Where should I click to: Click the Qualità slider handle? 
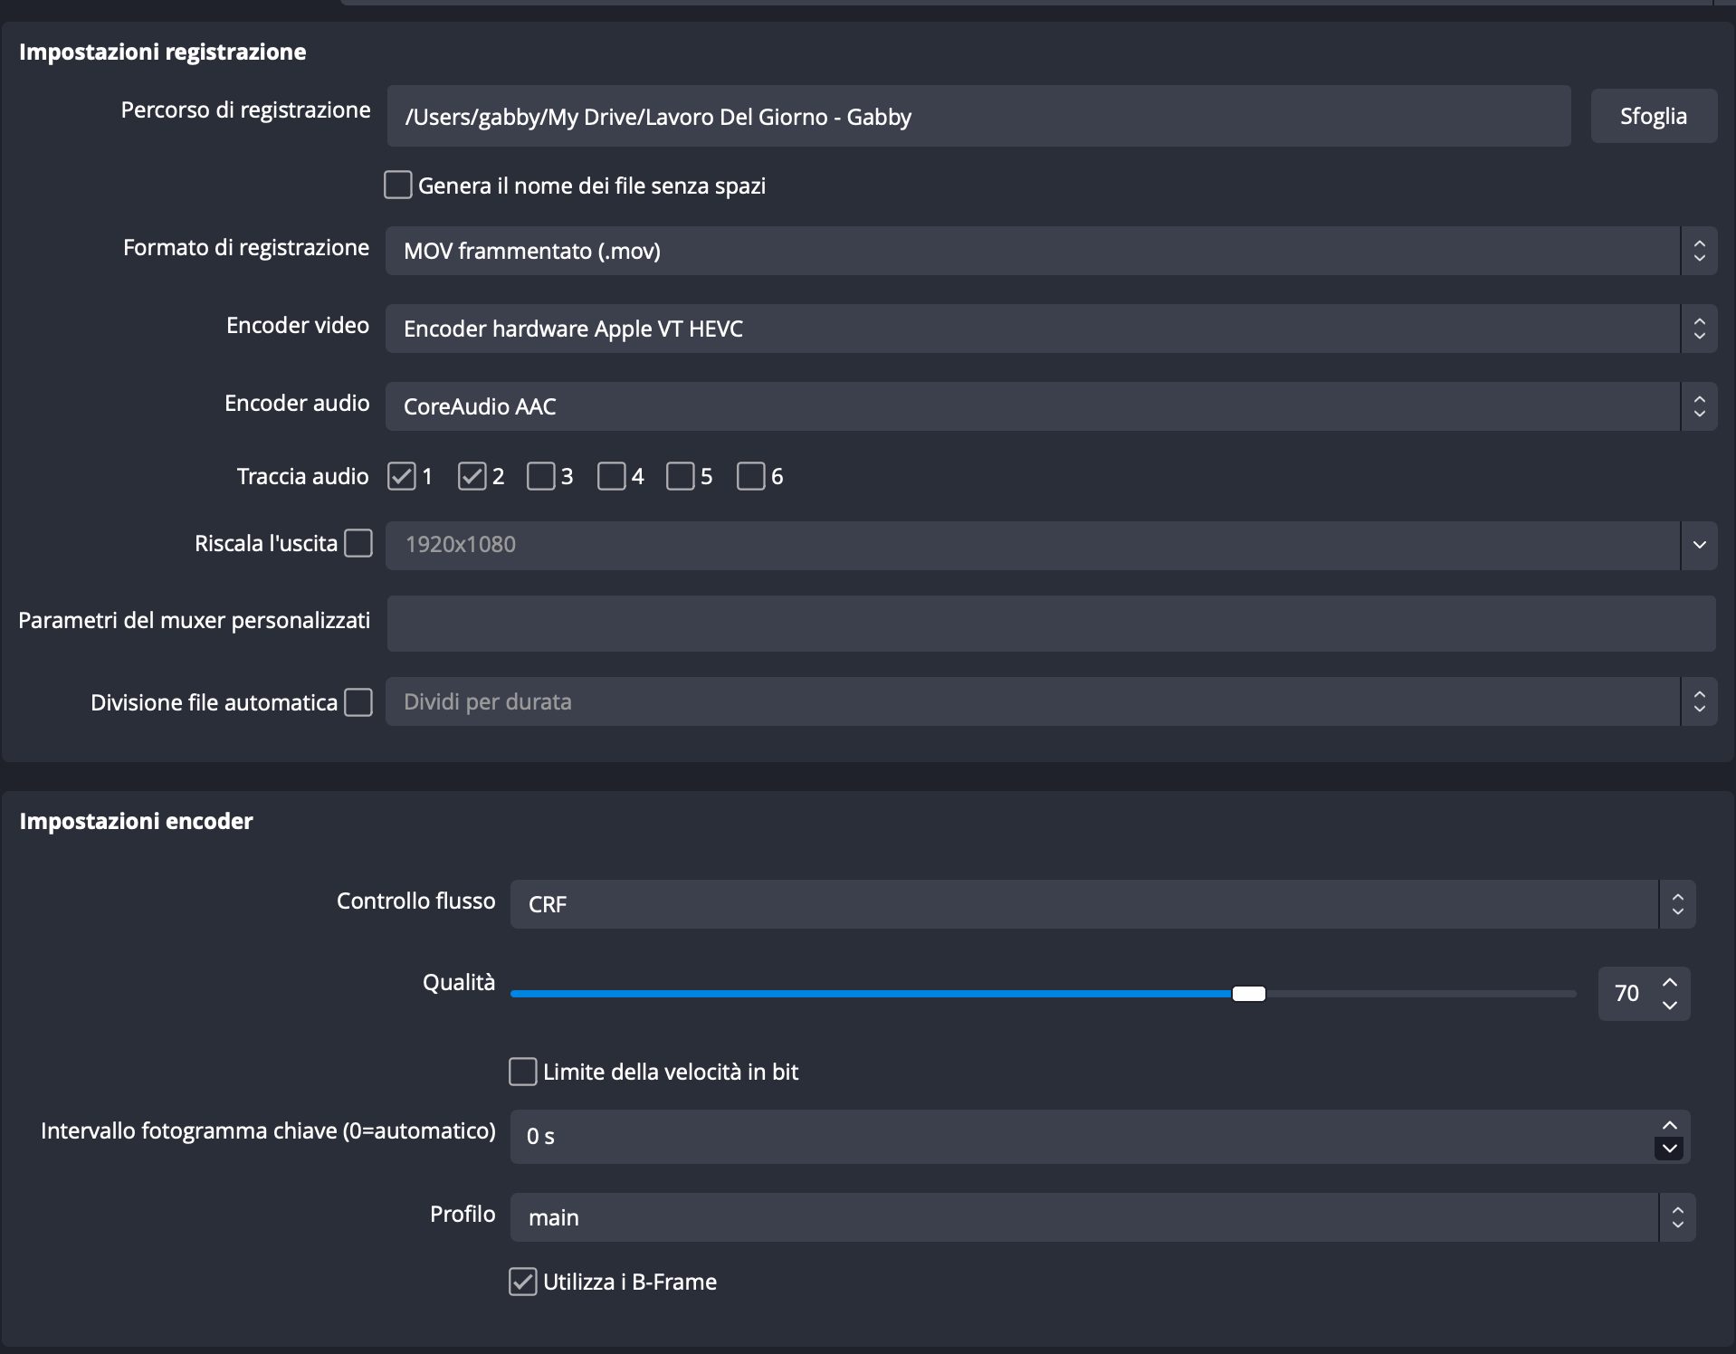[1249, 994]
